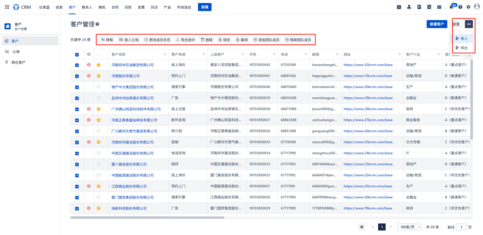The image size is (483, 235).
Task: Click 更改成交状态 bulk action button
Action: pyautogui.click(x=157, y=40)
